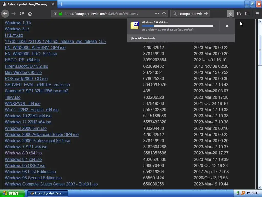The width and height of the screenshot is (262, 197).
Task: Reload the current page
Action: (22, 14)
